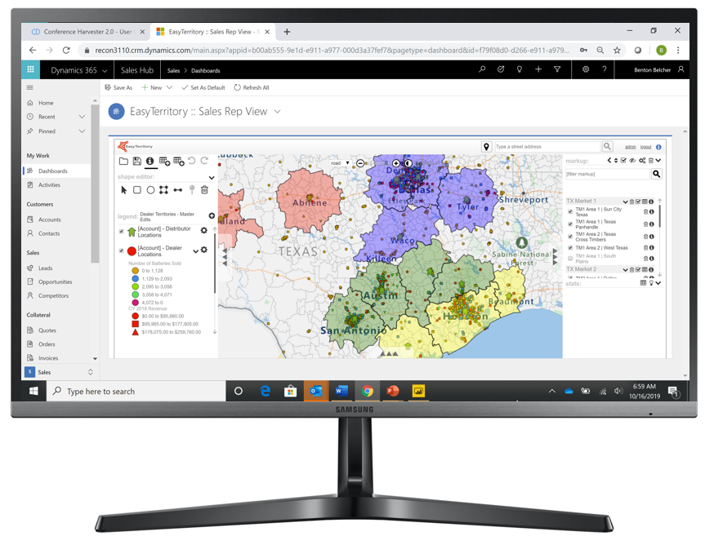Viewport: 714px width, 545px height.
Task: Open Dealer Locations layer gear settings
Action: [204, 250]
